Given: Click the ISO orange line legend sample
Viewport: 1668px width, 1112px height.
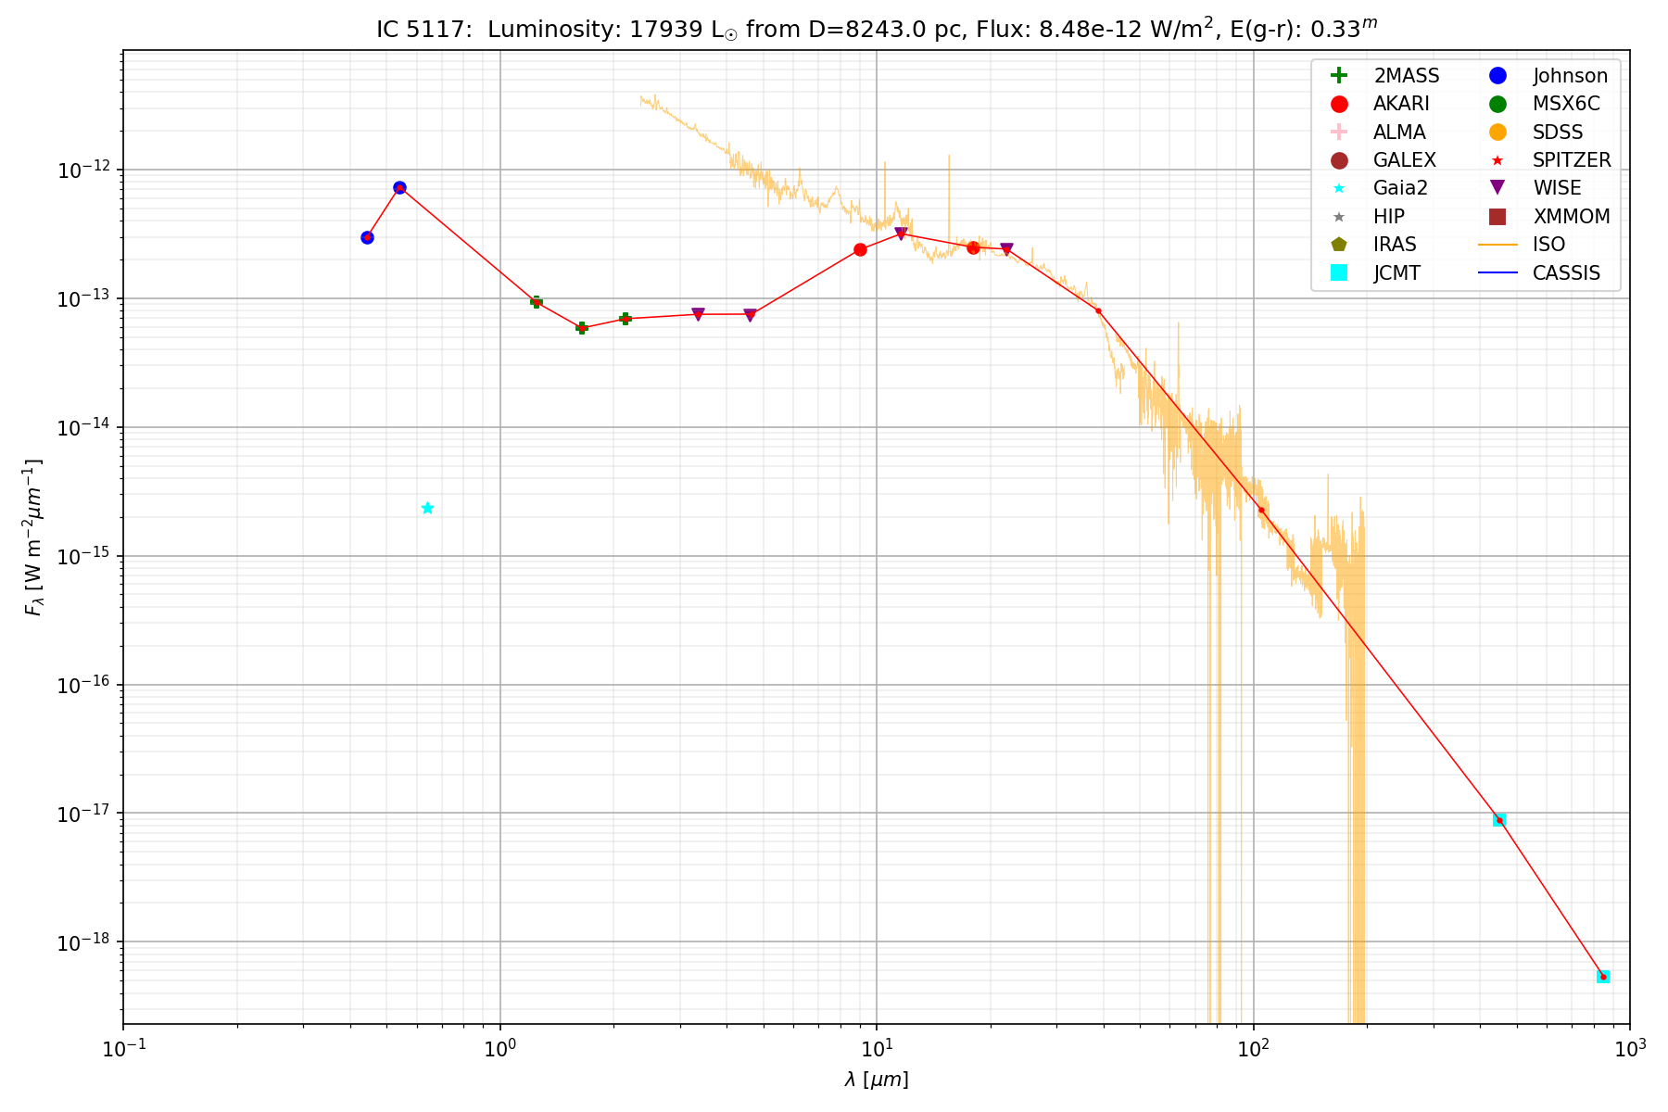Looking at the screenshot, I should (x=1497, y=245).
